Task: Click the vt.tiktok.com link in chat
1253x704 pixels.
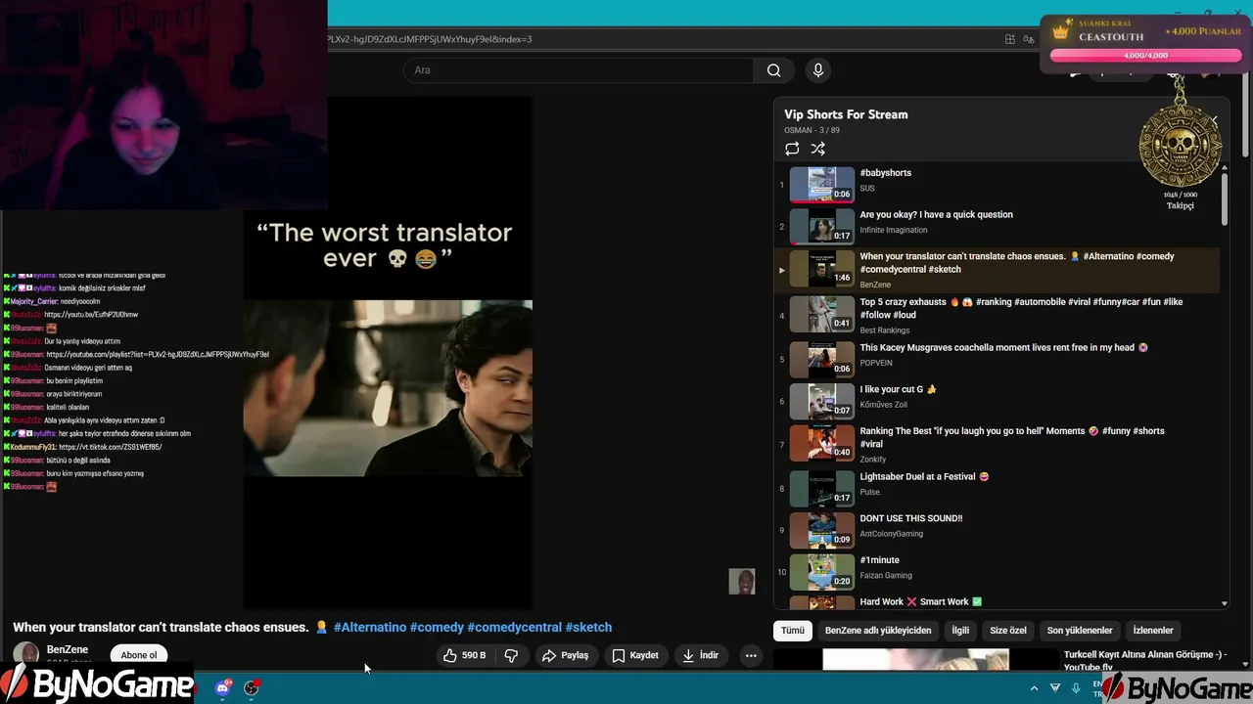Action: point(110,447)
